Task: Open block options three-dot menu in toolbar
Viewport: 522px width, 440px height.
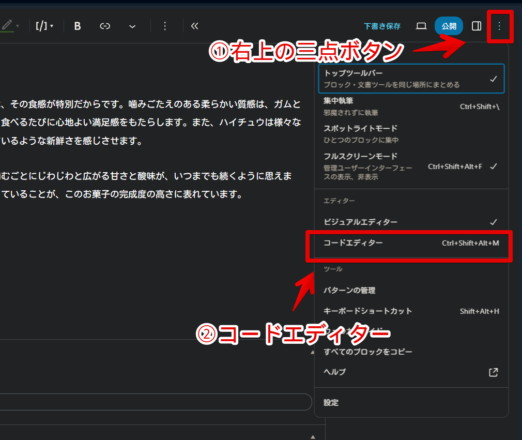Action: [165, 26]
